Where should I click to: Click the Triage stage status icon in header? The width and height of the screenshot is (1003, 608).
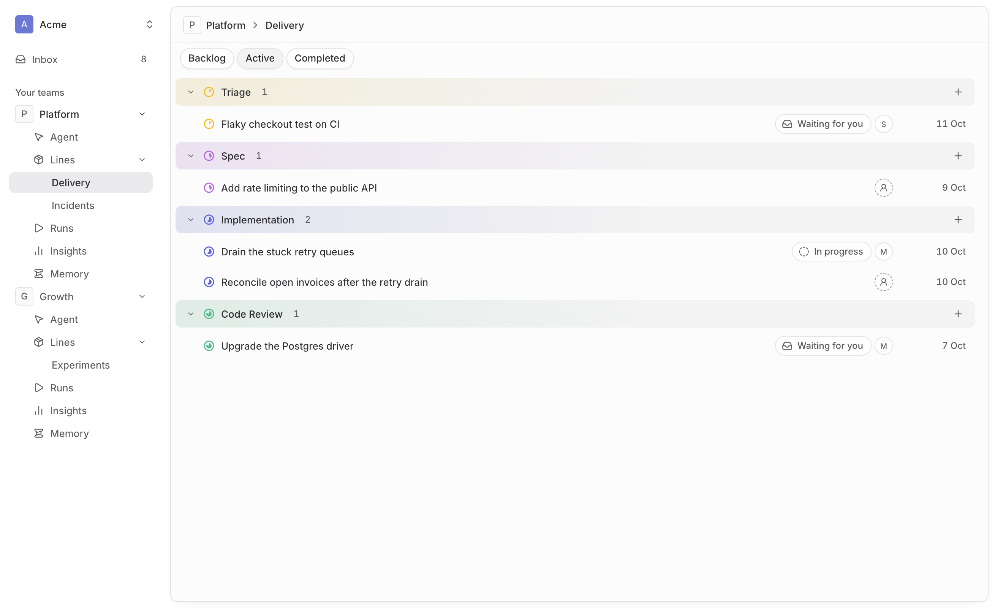(209, 92)
